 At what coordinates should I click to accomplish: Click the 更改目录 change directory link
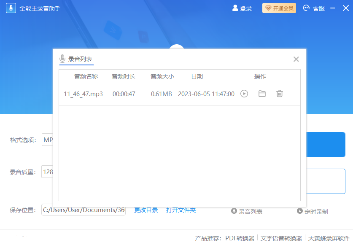[146, 210]
